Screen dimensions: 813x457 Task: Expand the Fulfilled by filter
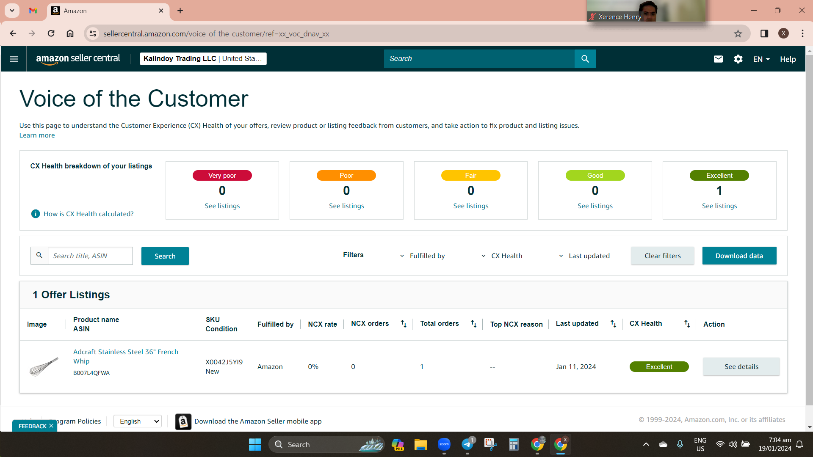tap(423, 256)
